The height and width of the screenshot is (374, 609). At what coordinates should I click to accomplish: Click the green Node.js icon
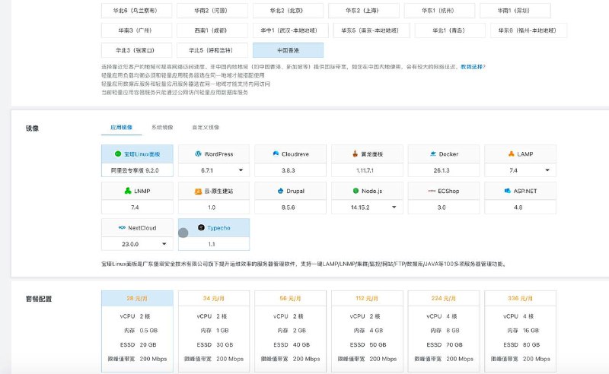point(356,191)
